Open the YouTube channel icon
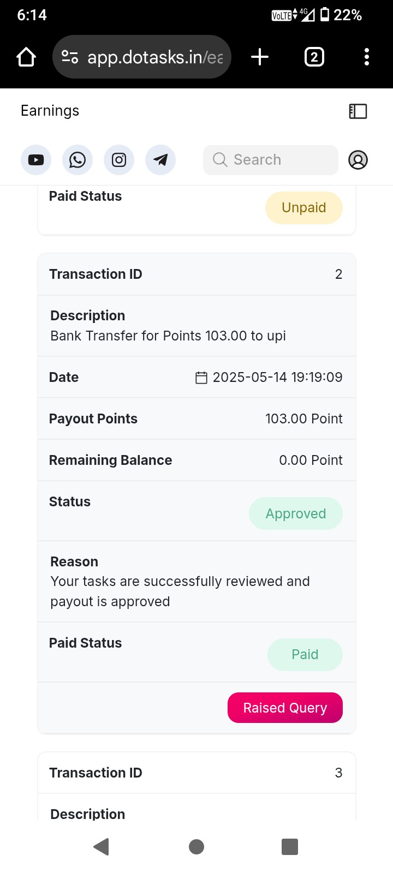 (36, 160)
